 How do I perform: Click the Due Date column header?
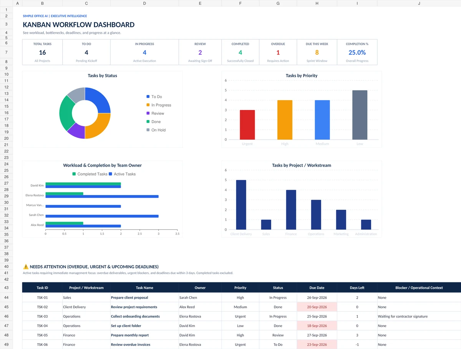pyautogui.click(x=317, y=288)
